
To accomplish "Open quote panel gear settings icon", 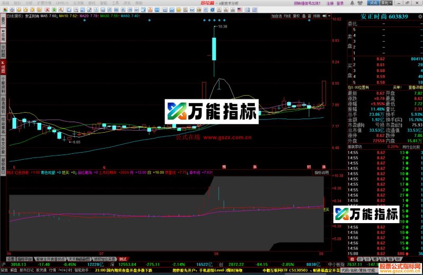I will (x=420, y=17).
